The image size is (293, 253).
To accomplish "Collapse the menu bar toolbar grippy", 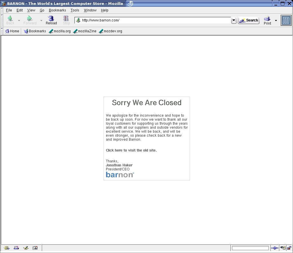I will point(2,10).
